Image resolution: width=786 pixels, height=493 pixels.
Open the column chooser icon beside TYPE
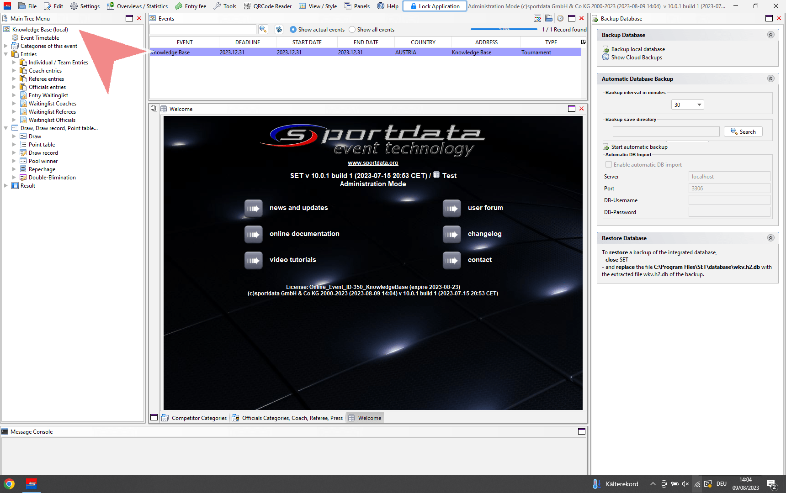click(x=583, y=42)
